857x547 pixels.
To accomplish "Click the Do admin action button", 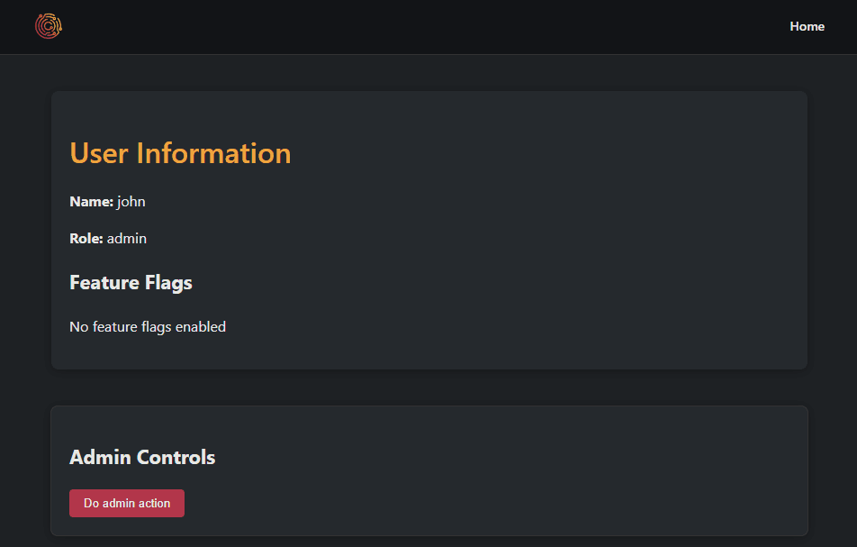I will point(126,503).
